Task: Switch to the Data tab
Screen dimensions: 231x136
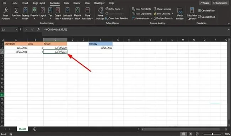Action: 66,3
